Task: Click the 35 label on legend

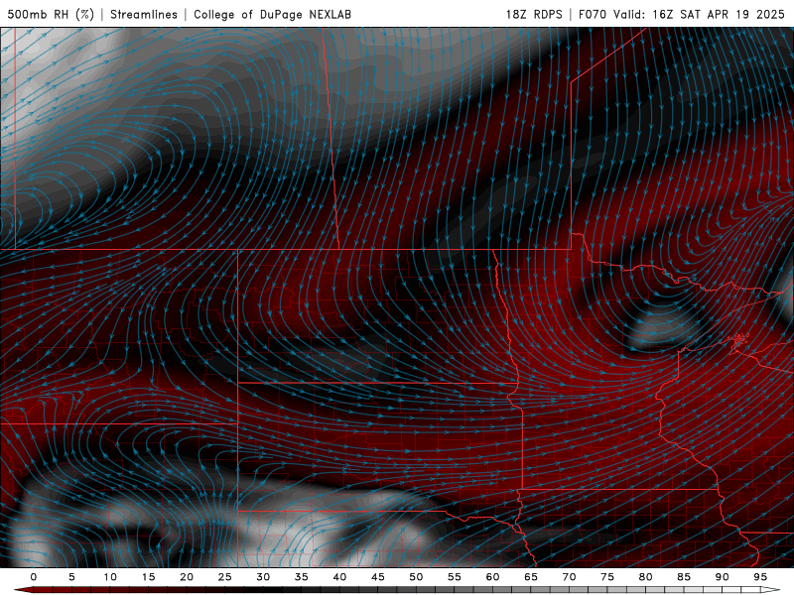Action: click(x=302, y=577)
